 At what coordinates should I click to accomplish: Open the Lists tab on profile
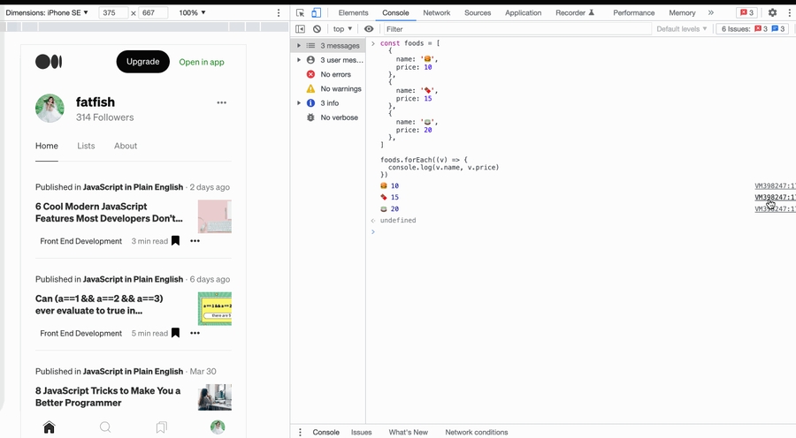coord(86,146)
